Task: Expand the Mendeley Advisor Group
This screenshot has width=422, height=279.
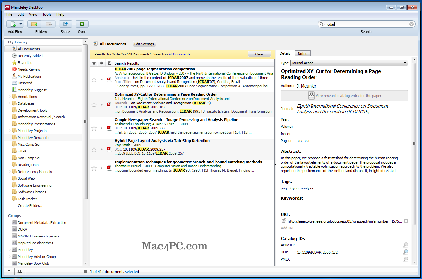Action: click(x=9, y=257)
